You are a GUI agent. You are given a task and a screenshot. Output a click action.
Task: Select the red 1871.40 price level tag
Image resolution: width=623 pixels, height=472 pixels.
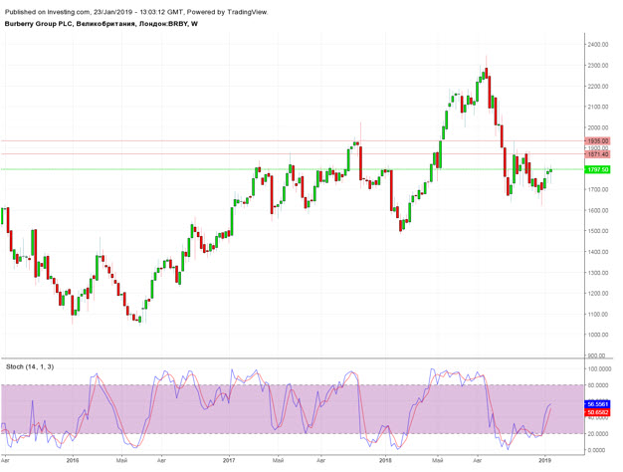[597, 154]
